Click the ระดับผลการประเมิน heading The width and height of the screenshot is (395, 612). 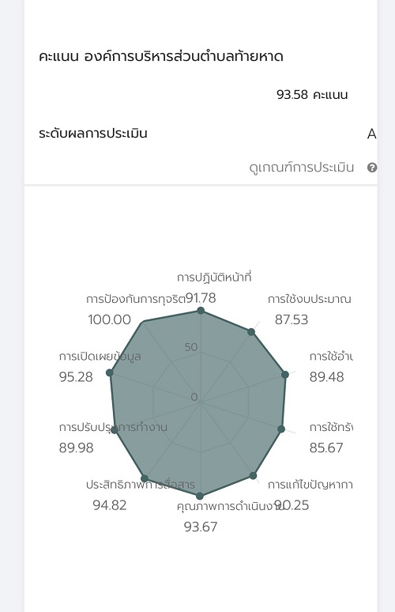93,133
